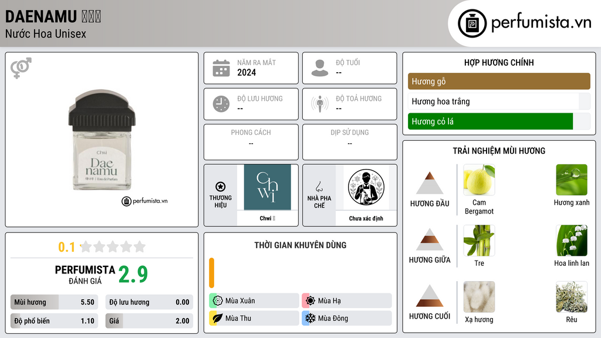Click the Mùa Xuân flower icon
Screen dimensions: 601x338
[217, 301]
